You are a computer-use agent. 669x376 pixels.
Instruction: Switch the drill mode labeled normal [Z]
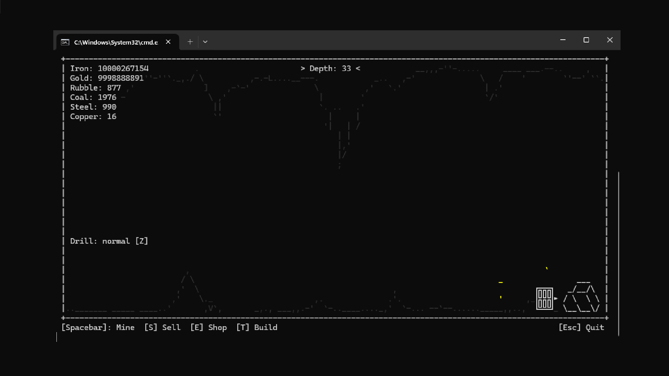tap(109, 241)
